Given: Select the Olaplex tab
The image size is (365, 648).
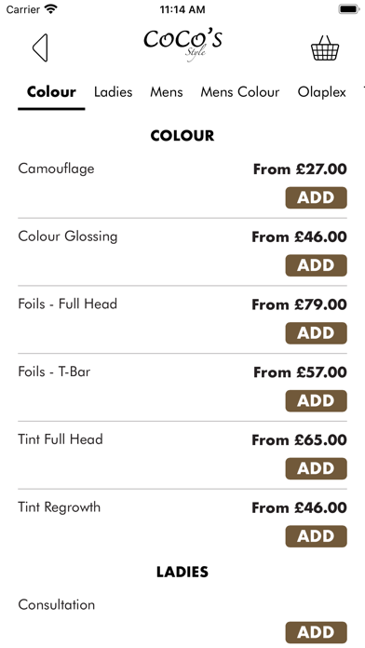Looking at the screenshot, I should [x=321, y=92].
